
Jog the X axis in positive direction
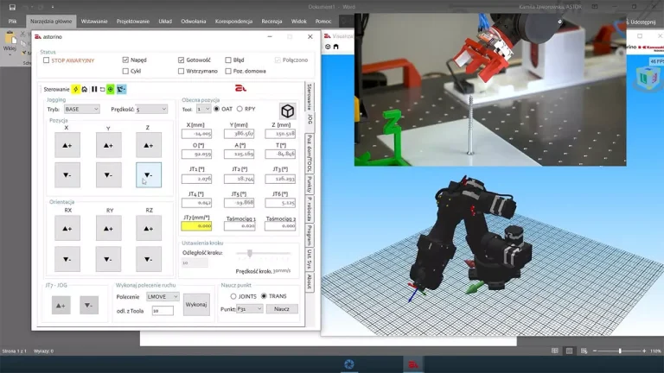coord(67,145)
